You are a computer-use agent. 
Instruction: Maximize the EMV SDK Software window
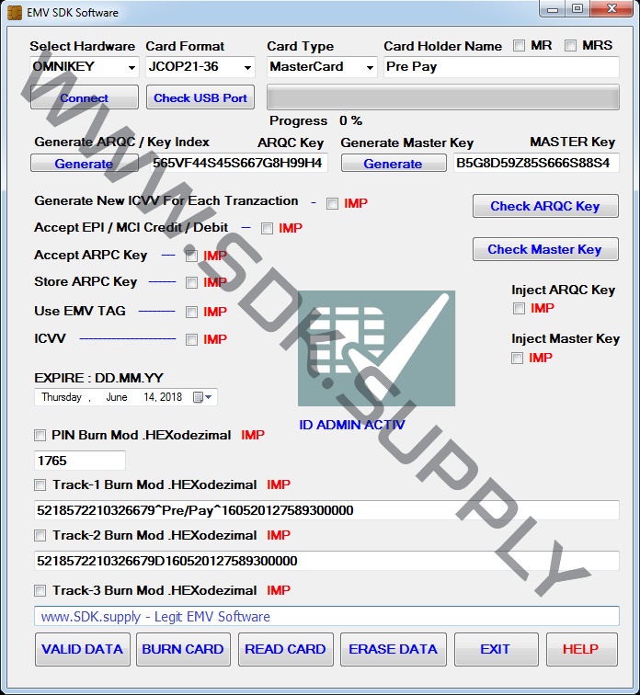click(x=577, y=9)
